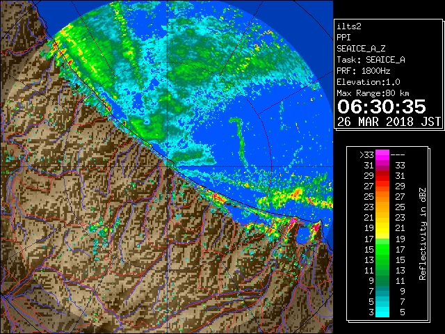Click the yellow 19–21 dBZ swatch
The height and width of the screenshot is (334, 445).
382,228
